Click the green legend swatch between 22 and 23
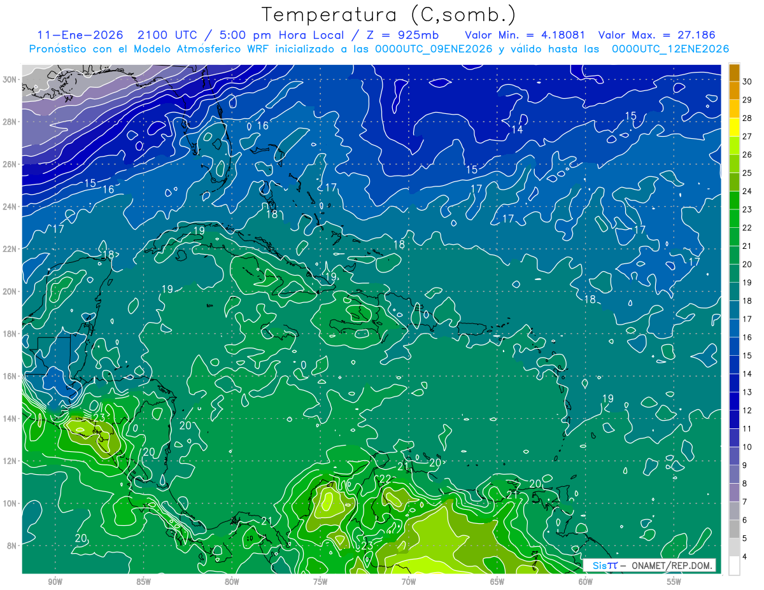The height and width of the screenshot is (590, 764). coord(734,218)
